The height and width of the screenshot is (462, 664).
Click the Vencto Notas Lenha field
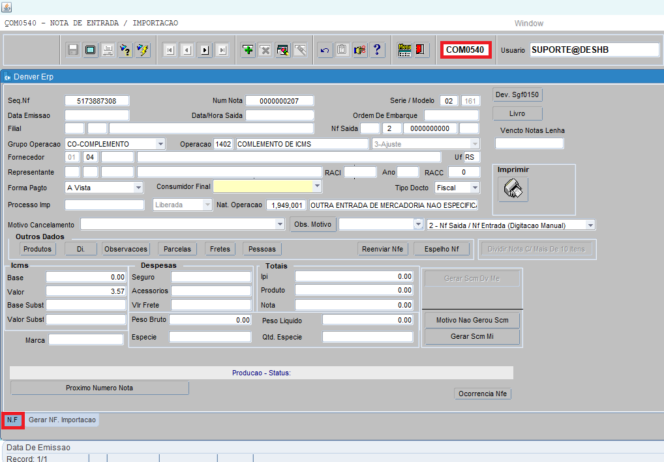pos(530,143)
